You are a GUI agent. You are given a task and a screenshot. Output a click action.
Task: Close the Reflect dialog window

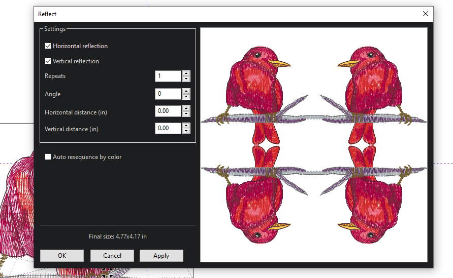425,14
